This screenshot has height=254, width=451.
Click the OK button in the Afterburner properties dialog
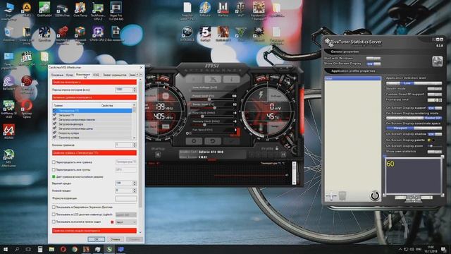point(96,239)
